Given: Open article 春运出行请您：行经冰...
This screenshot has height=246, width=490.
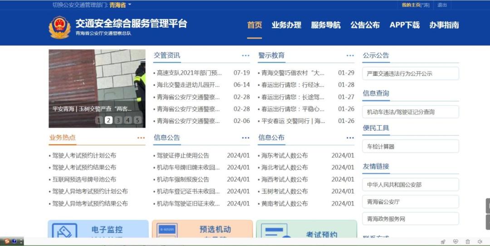Looking at the screenshot, I should [x=293, y=85].
